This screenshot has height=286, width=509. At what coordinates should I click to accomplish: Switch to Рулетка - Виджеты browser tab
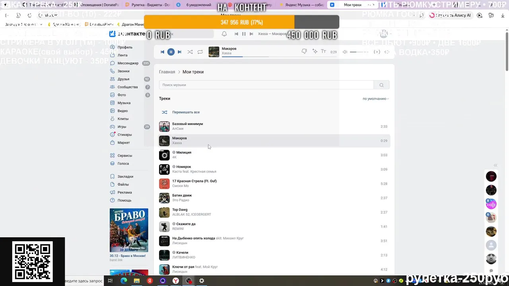pyautogui.click(x=147, y=5)
